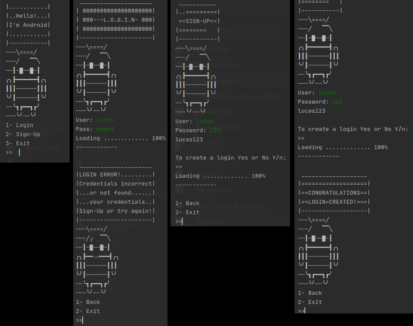Click 'lucas123' under the SIGN-UP header
Image resolution: width=413 pixels, height=326 pixels.
[x=189, y=140]
